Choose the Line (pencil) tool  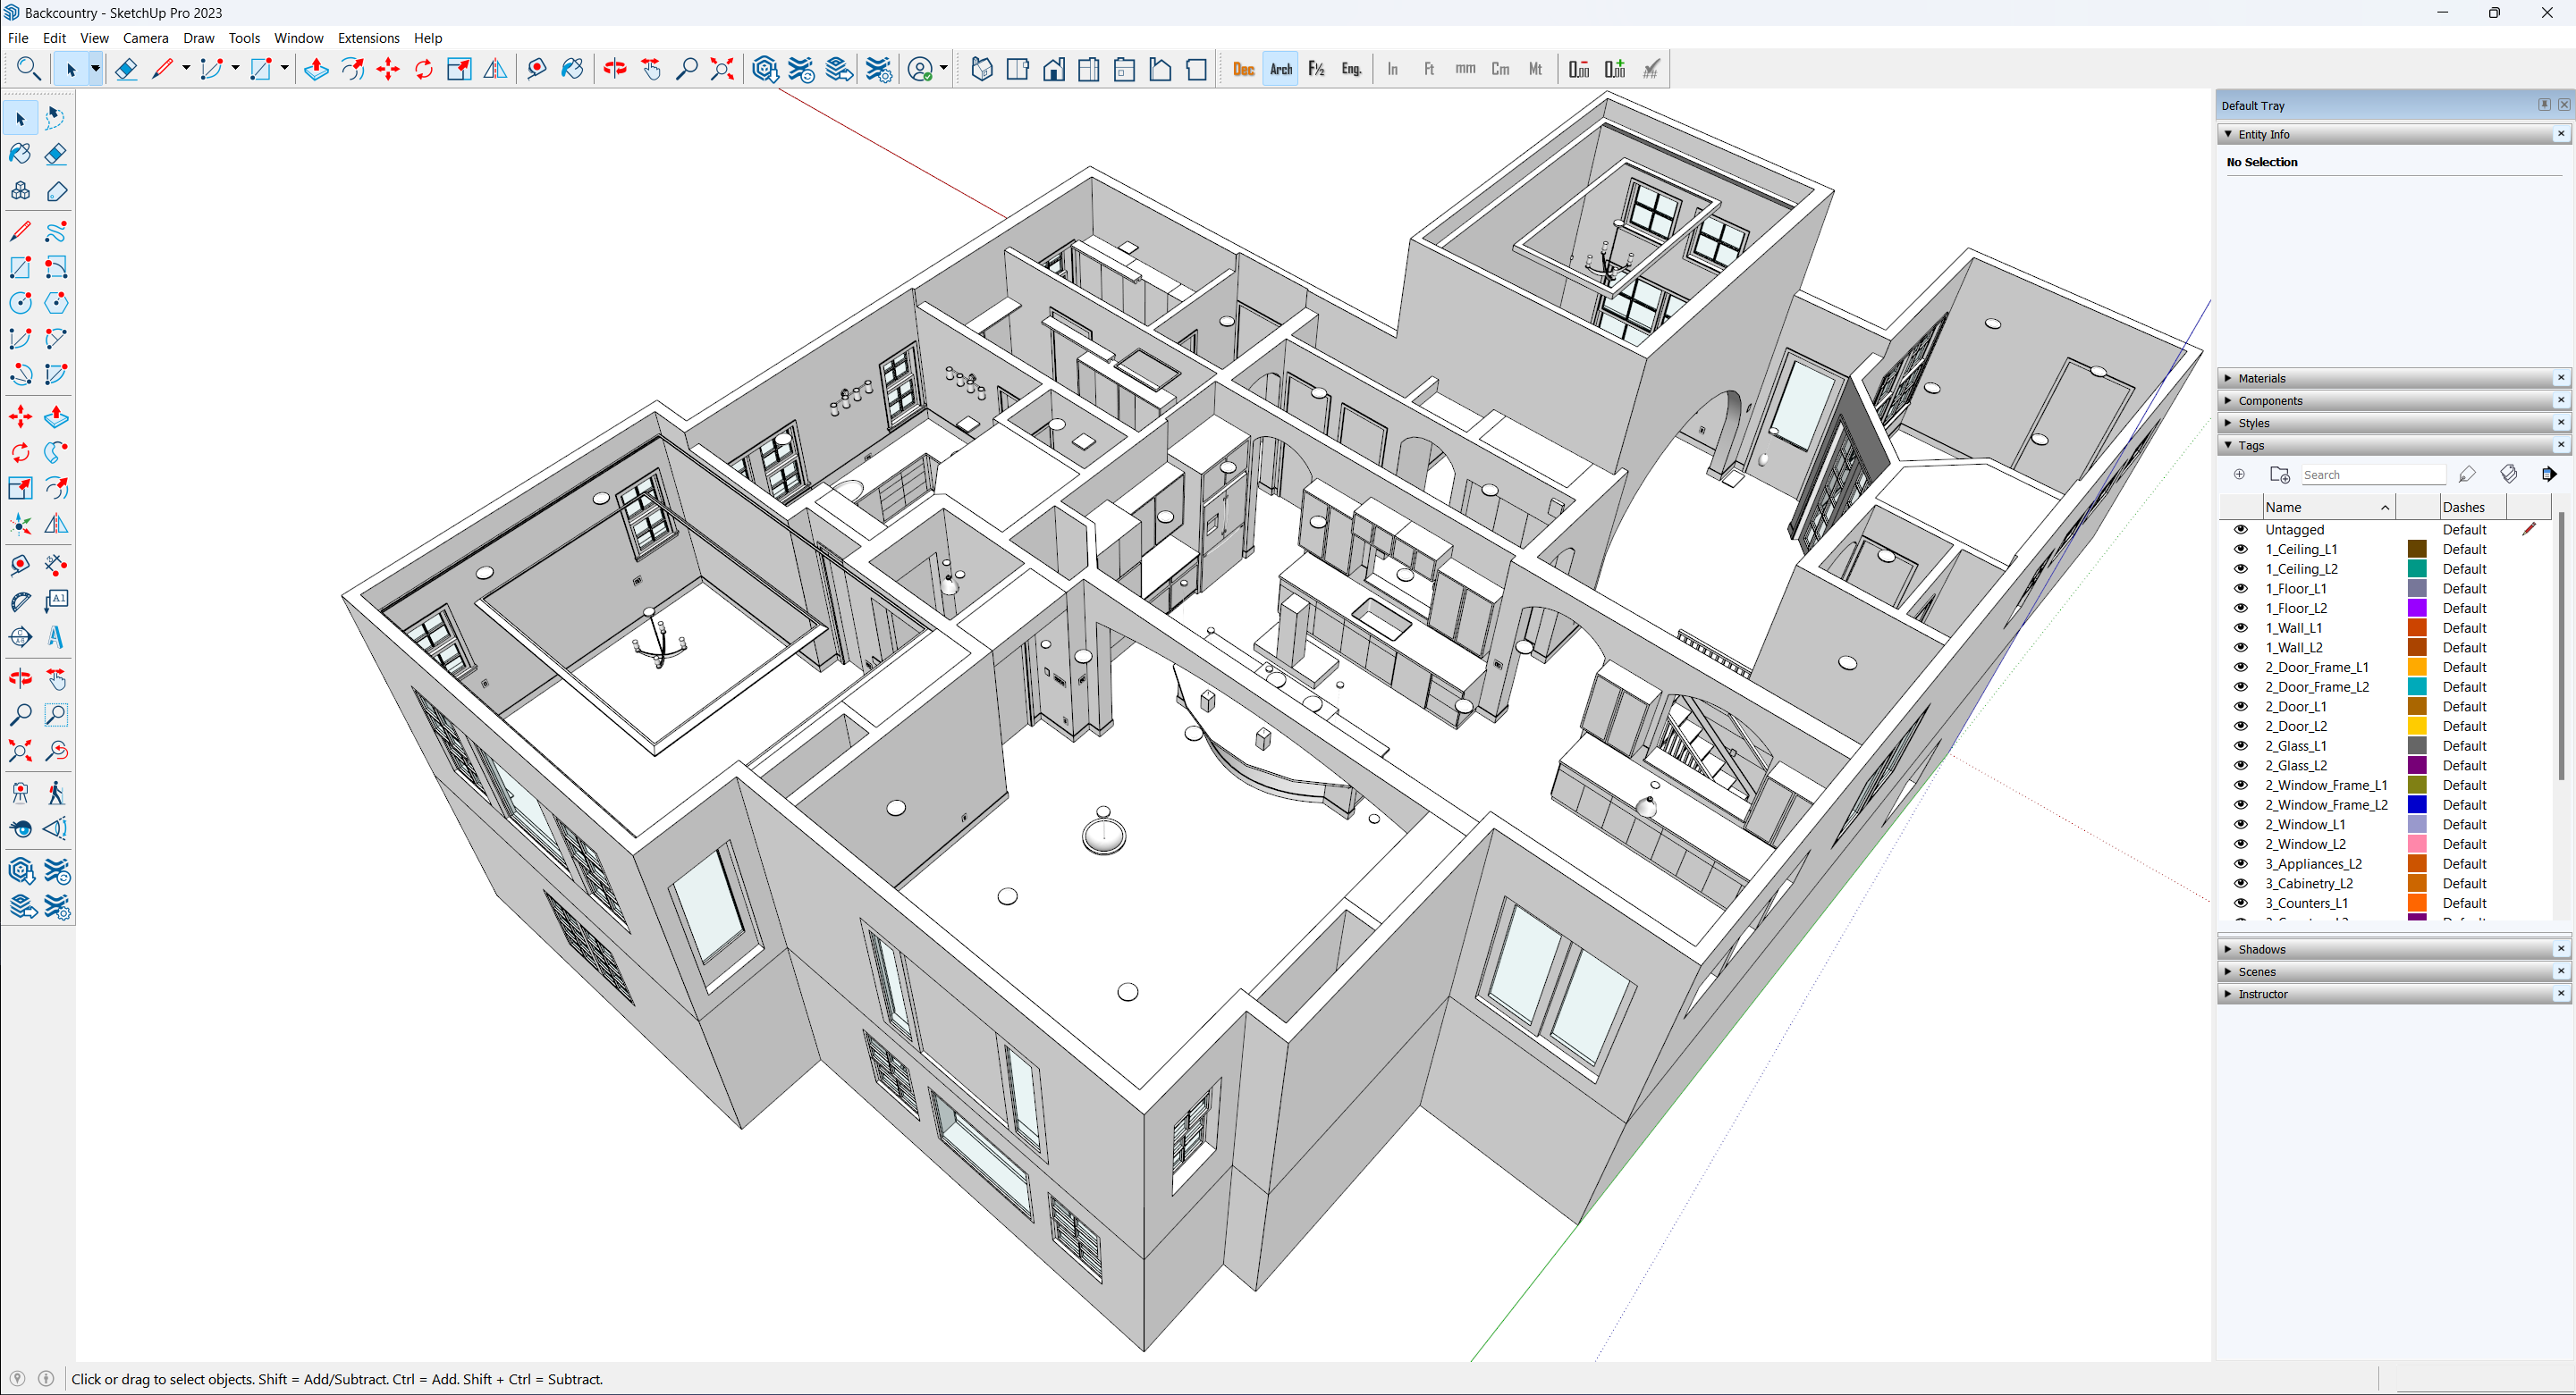[x=20, y=231]
